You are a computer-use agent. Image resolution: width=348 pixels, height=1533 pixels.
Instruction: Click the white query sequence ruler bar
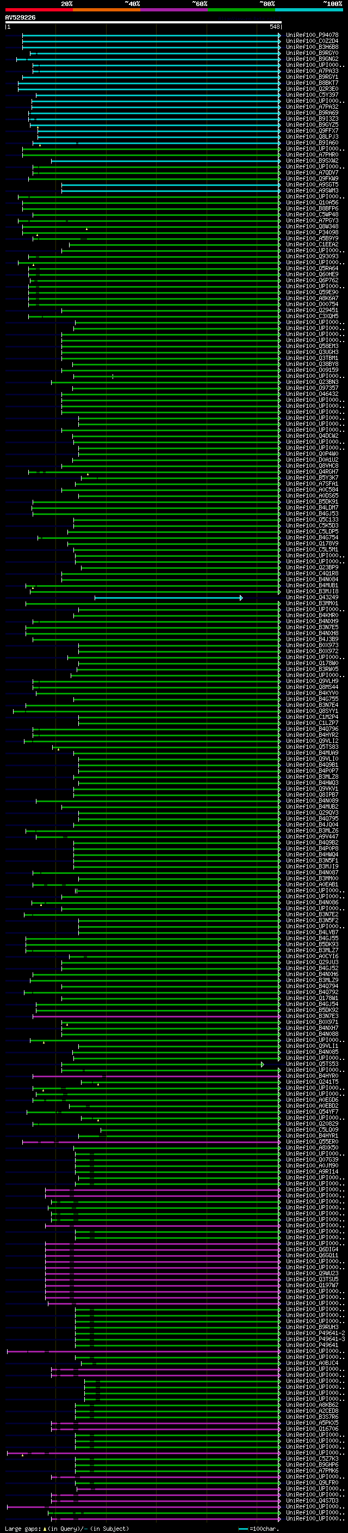143,23
